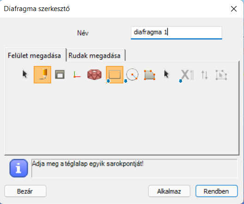244x204 pixels.
Task: Click the arrow pointer after the polygon tool
Action: (167, 74)
